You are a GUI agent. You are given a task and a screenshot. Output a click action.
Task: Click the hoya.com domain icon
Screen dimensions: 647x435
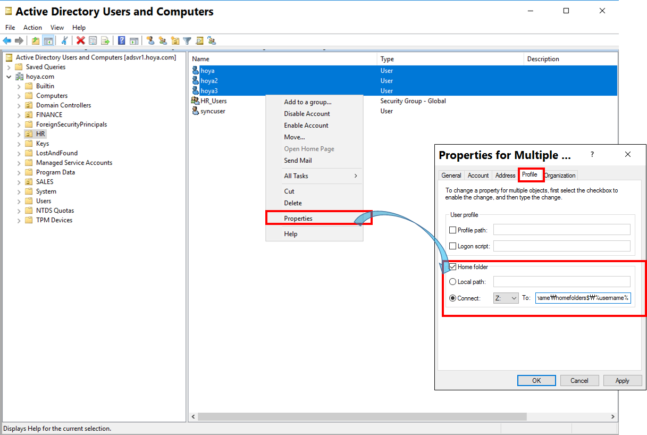[20, 77]
